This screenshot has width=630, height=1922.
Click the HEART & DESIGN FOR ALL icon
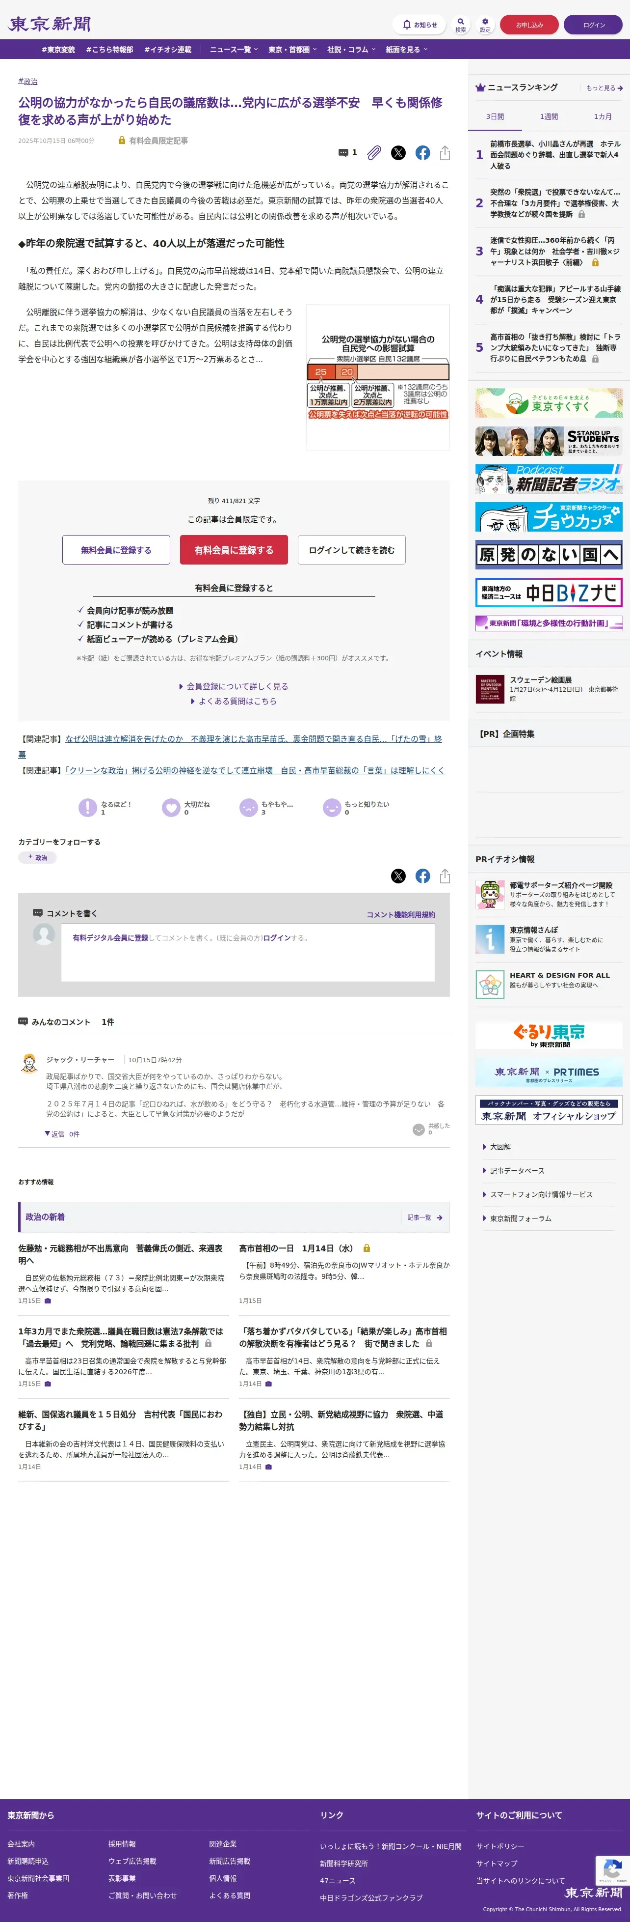click(x=490, y=985)
